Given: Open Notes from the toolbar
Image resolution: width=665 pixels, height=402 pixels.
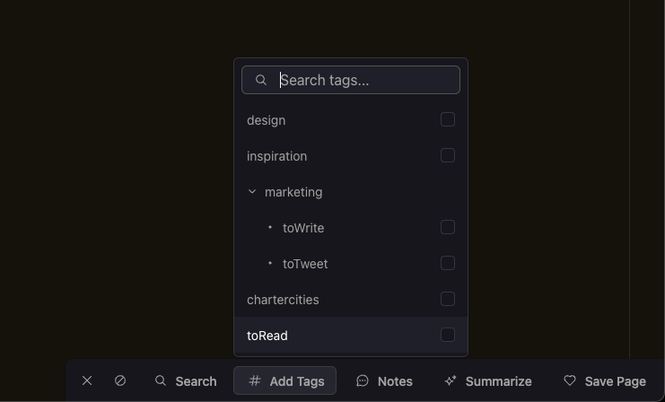Looking at the screenshot, I should click(384, 380).
